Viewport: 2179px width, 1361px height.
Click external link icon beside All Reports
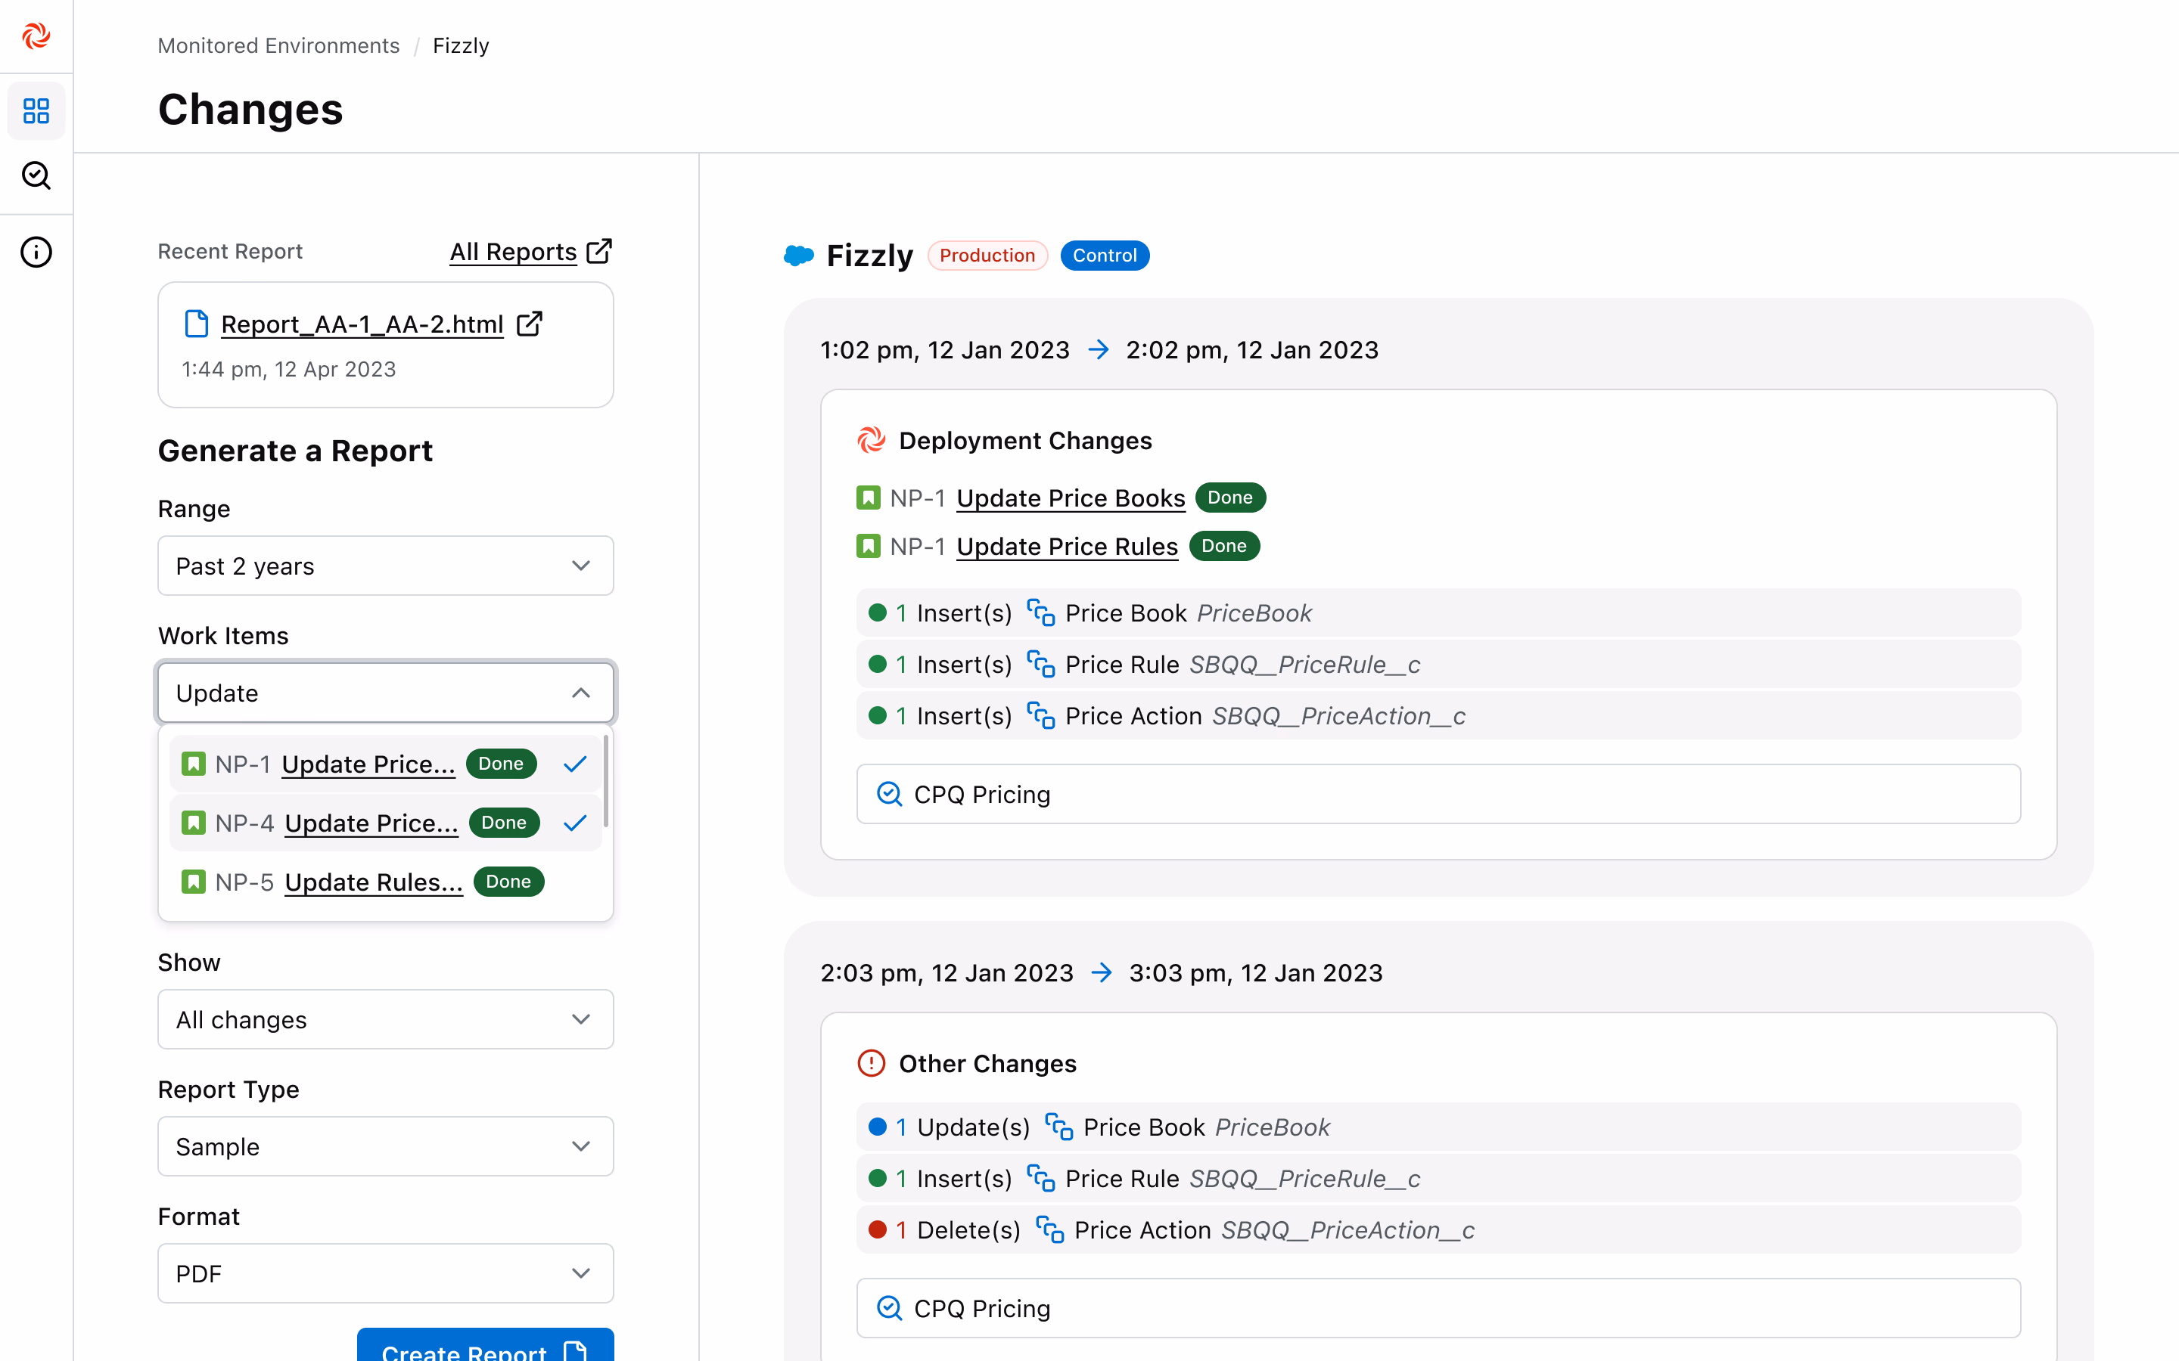tap(598, 251)
